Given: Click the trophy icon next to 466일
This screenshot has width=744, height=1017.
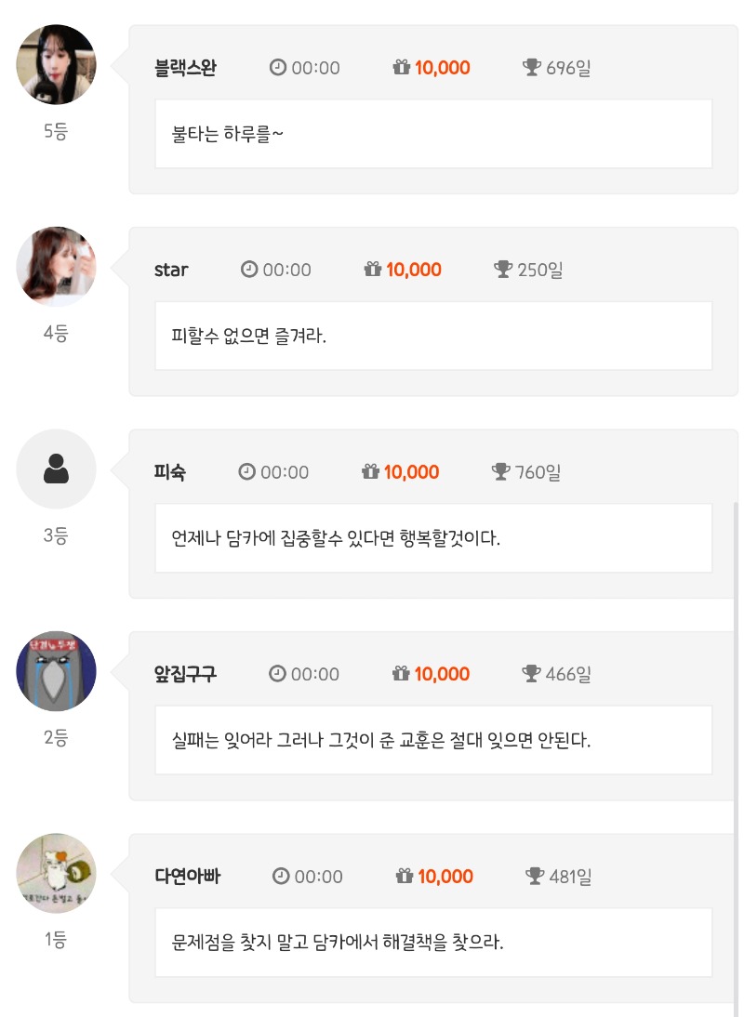Looking at the screenshot, I should [x=532, y=674].
